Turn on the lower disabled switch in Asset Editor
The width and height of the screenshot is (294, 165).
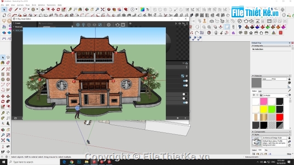[x=185, y=99]
